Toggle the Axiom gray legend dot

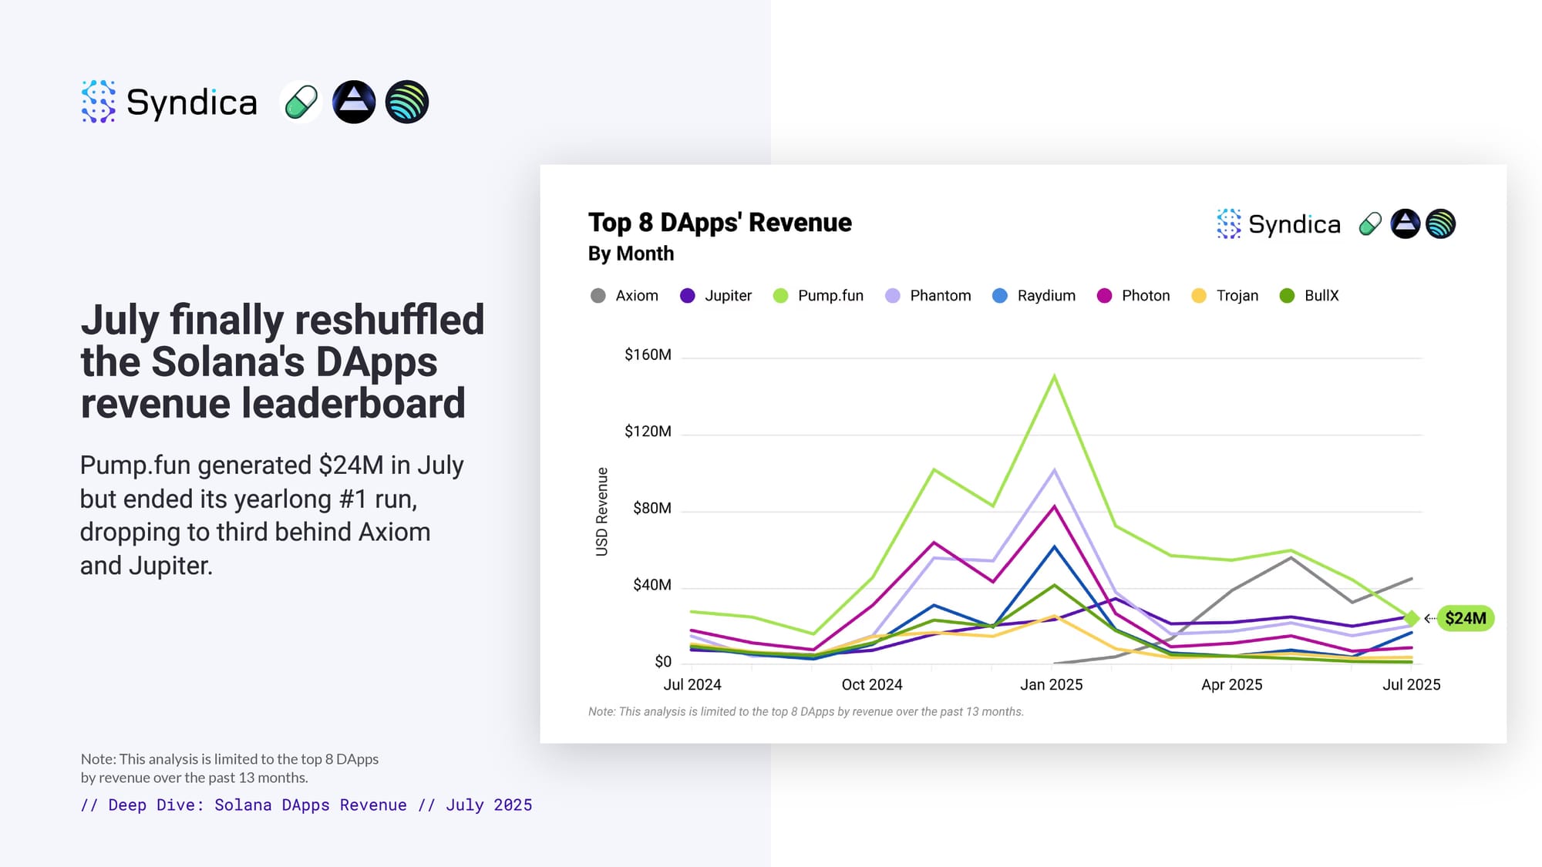(x=598, y=296)
